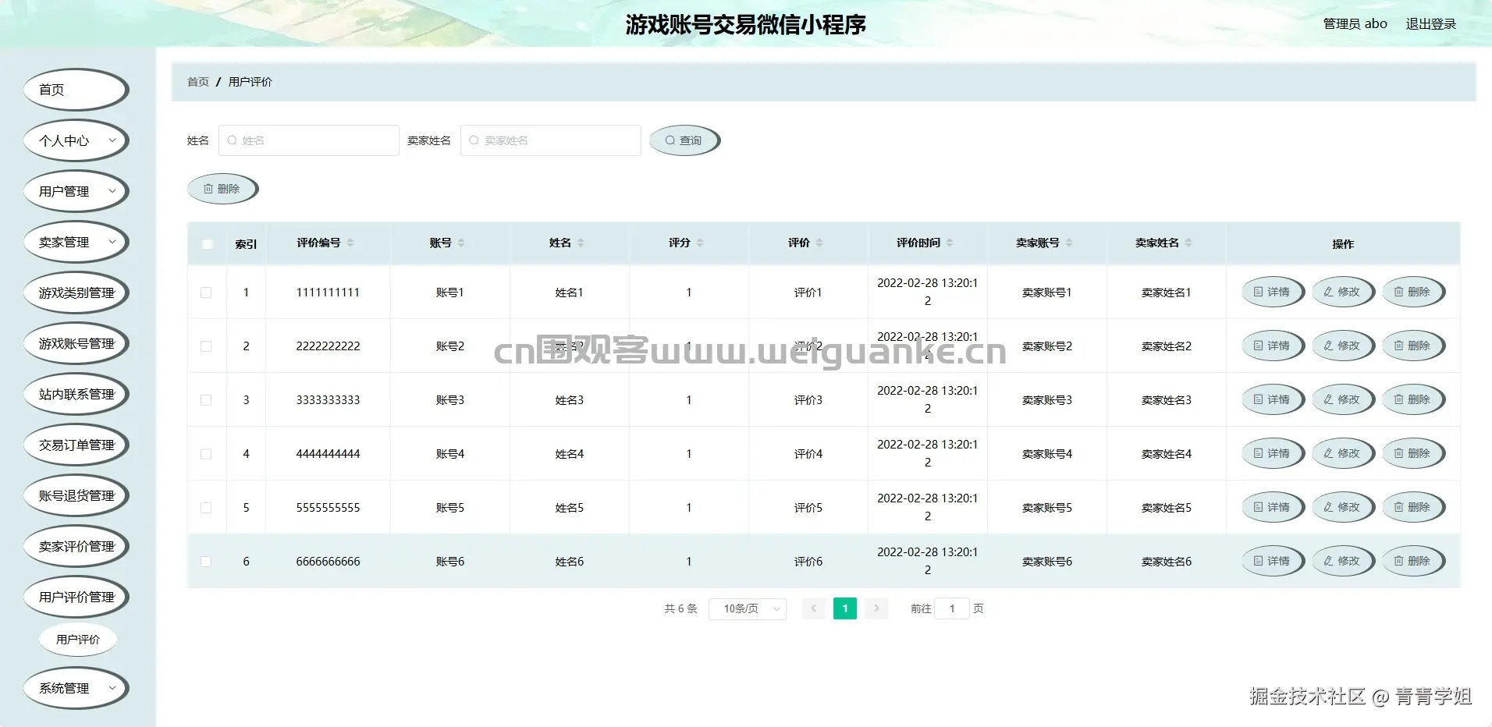Open 账号退货管理 in the sidebar
This screenshot has width=1492, height=727.
point(76,495)
